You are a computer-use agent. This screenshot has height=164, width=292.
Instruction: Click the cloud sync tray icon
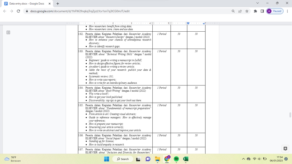point(249,159)
